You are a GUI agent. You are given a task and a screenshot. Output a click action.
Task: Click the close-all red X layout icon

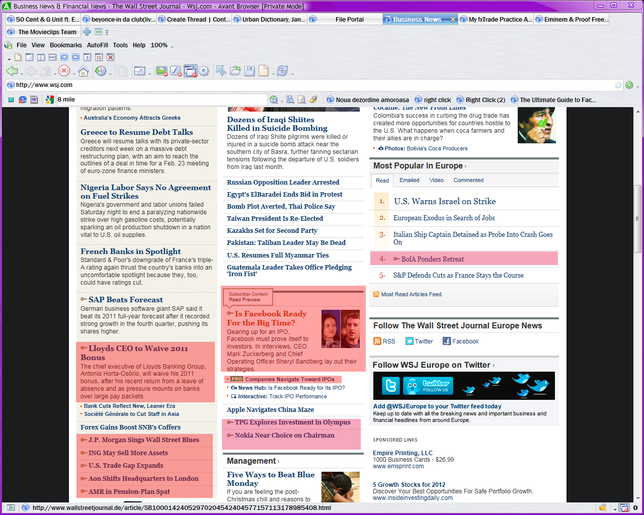click(x=111, y=57)
